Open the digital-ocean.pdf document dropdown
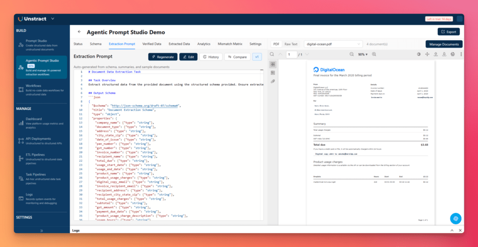Image resolution: width=478 pixels, height=247 pixels. point(333,44)
